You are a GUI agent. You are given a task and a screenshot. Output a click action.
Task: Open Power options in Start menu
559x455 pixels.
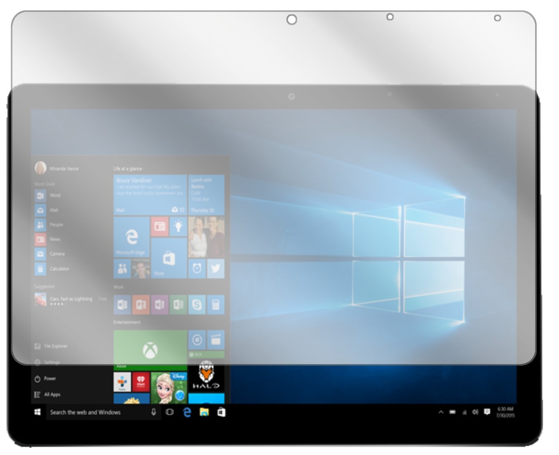[x=45, y=379]
